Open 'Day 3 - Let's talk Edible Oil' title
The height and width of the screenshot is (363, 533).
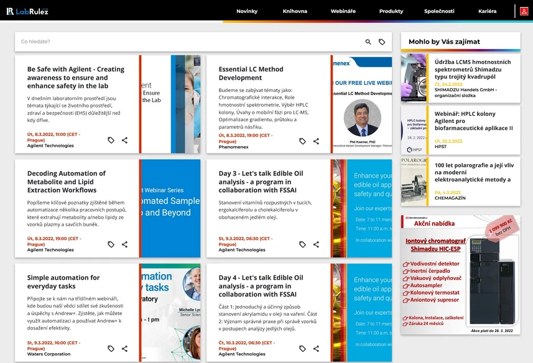(261, 181)
